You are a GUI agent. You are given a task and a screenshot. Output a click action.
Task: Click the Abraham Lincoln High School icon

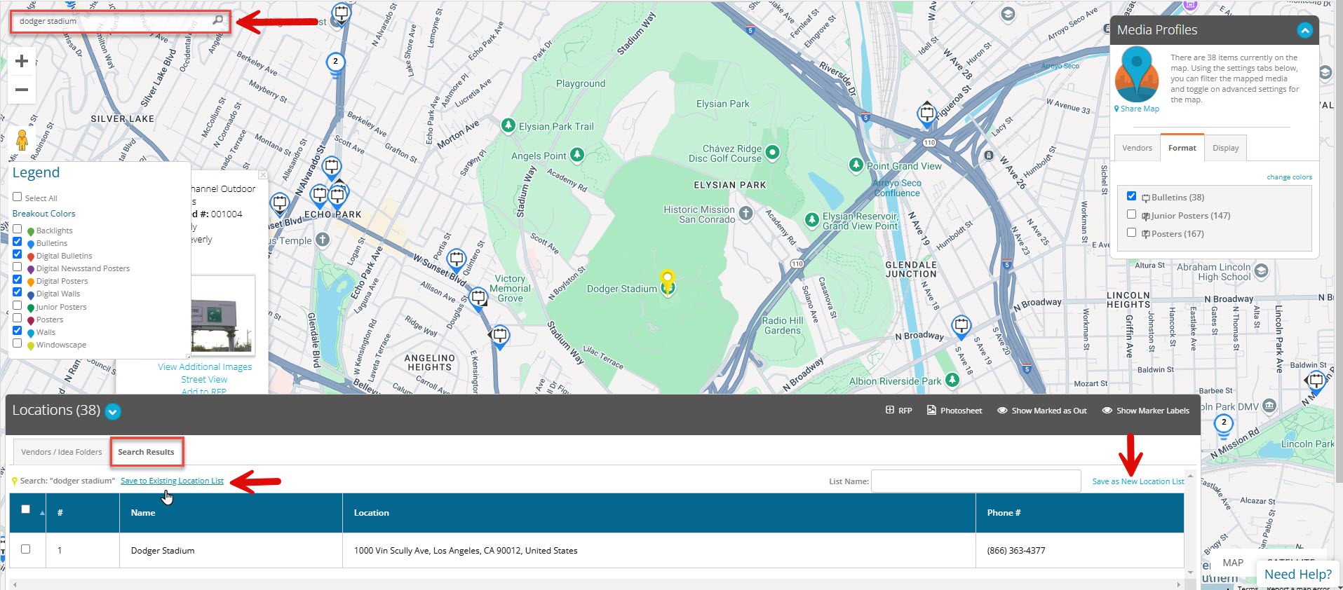pos(1261,270)
